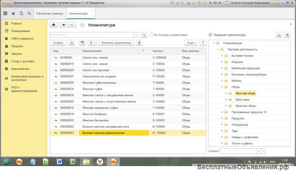Open file explorer from taskbar
The width and height of the screenshot is (296, 173).
coord(86,162)
